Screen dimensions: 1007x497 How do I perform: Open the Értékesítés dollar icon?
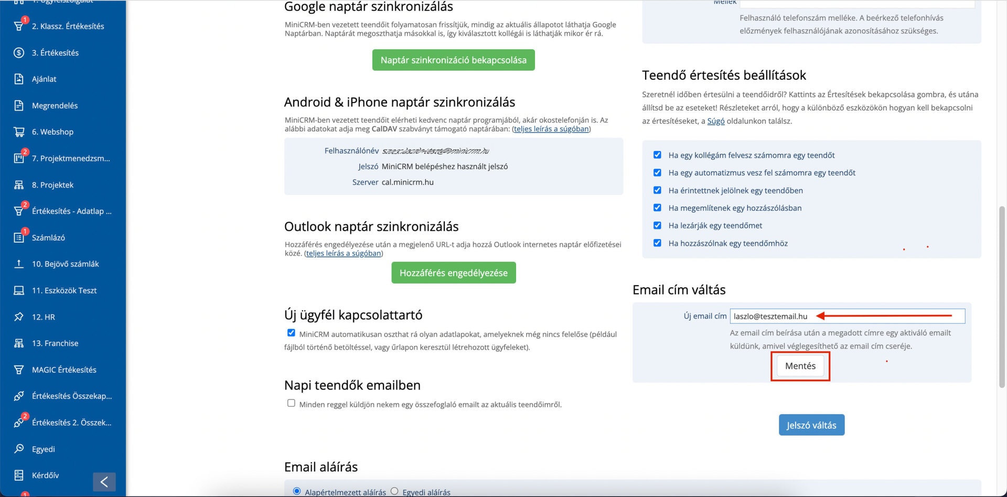point(19,53)
